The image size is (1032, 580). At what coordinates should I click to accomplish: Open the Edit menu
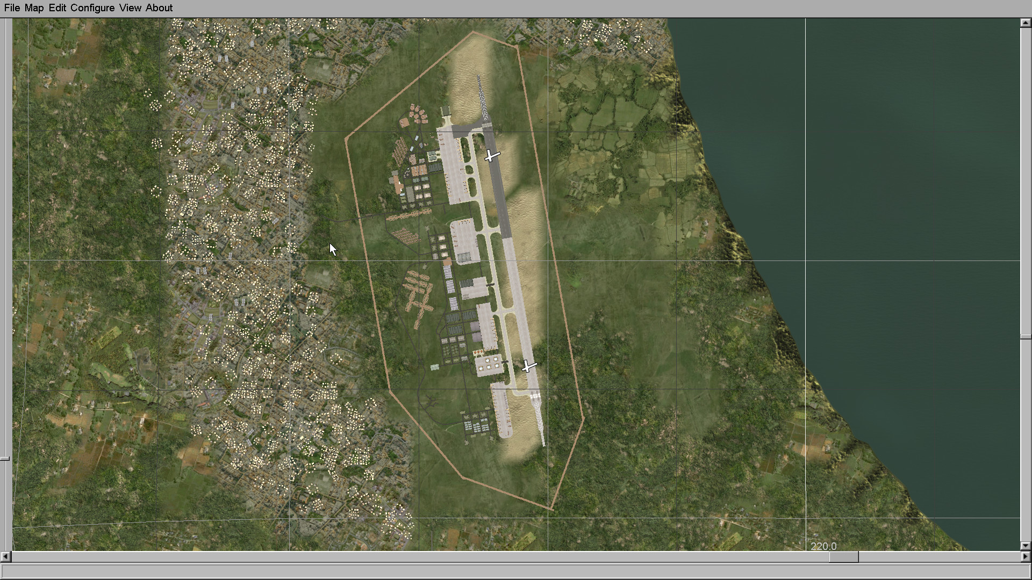(57, 8)
